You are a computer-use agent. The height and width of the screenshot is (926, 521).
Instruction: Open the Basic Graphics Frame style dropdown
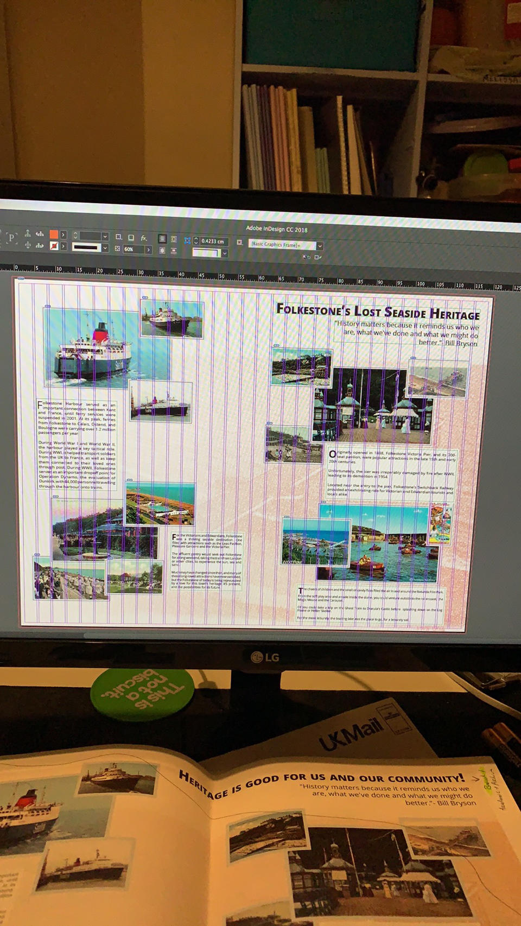[320, 246]
